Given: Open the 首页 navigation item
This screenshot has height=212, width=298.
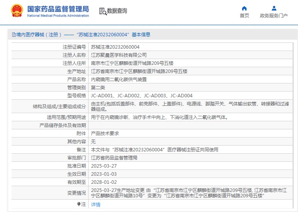Looking at the screenshot, I should click(244, 16).
